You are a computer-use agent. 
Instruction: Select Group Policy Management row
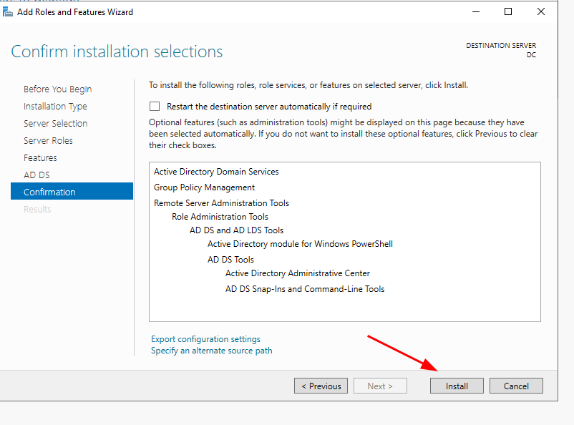pyautogui.click(x=204, y=187)
